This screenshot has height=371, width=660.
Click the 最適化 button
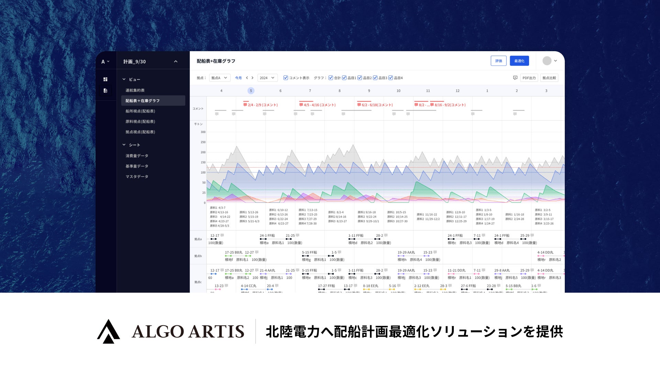coord(519,61)
